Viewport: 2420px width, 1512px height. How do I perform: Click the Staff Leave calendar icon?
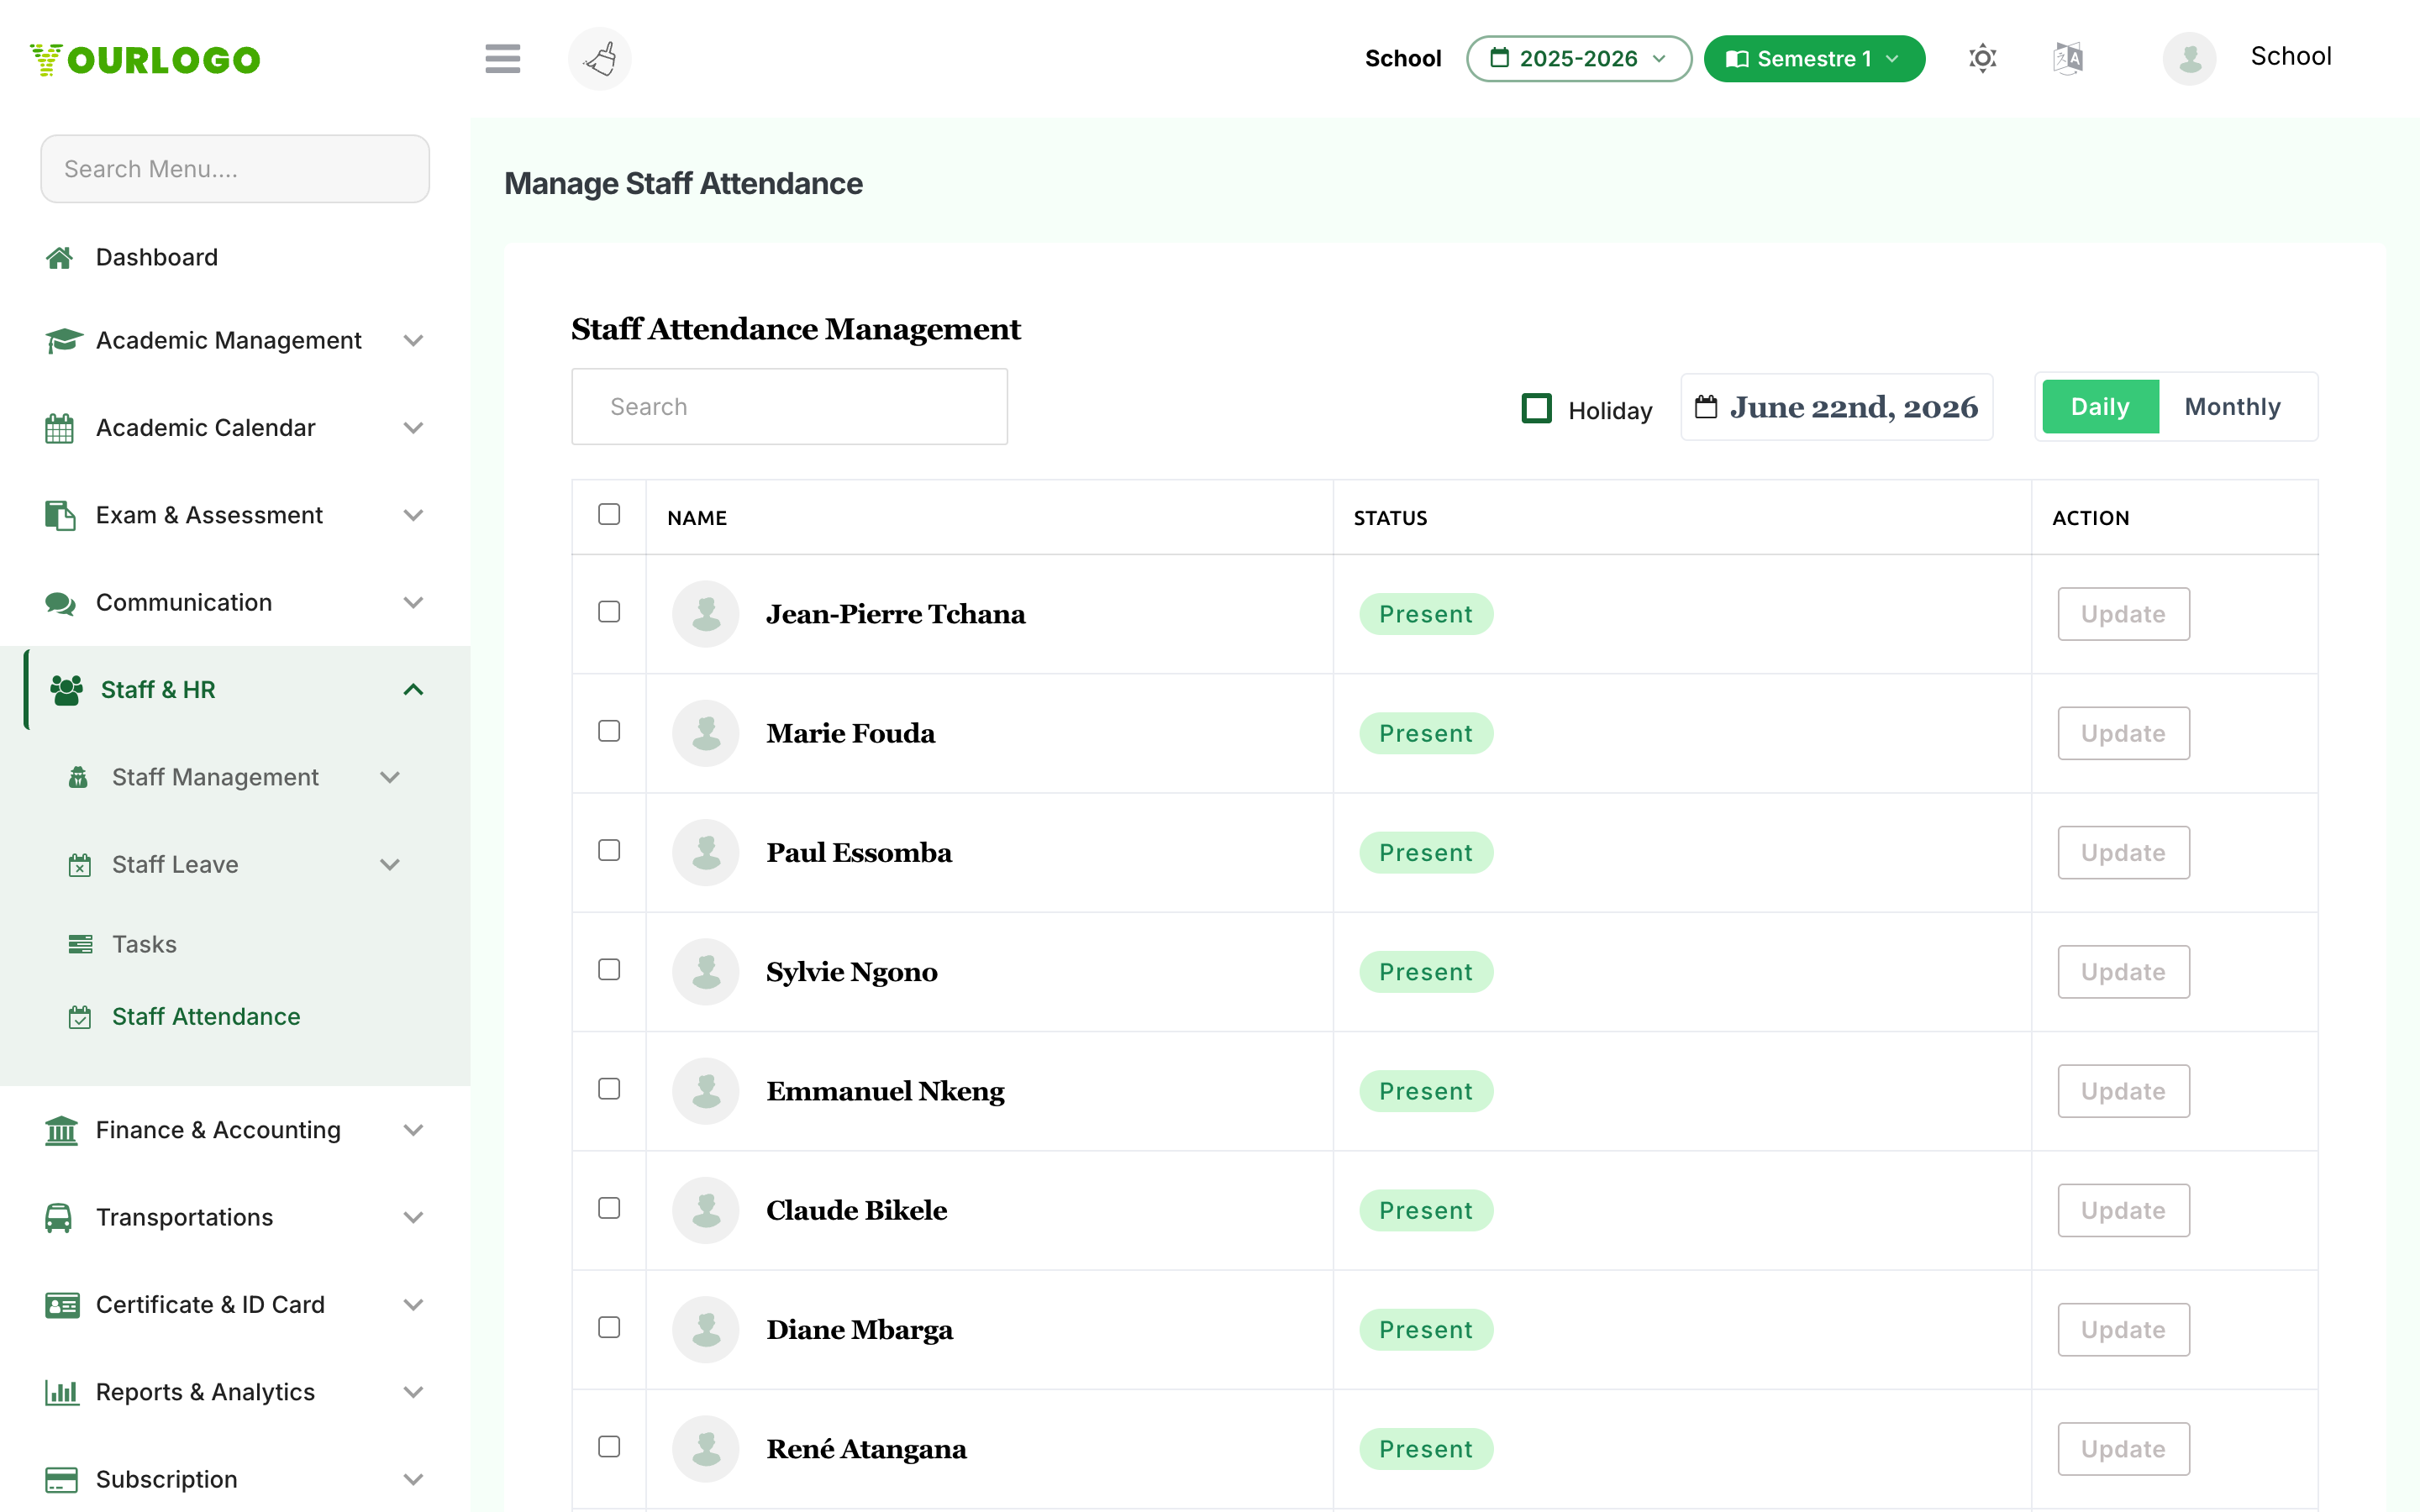pos(79,865)
